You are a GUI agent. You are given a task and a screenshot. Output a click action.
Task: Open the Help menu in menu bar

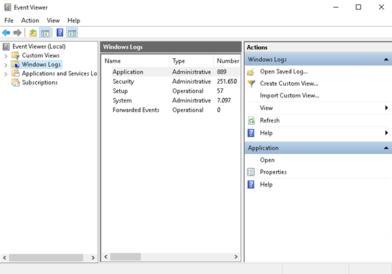[74, 20]
